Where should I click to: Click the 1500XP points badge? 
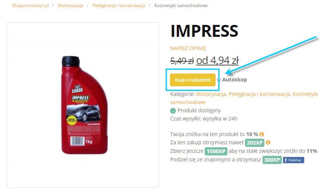coord(216,151)
